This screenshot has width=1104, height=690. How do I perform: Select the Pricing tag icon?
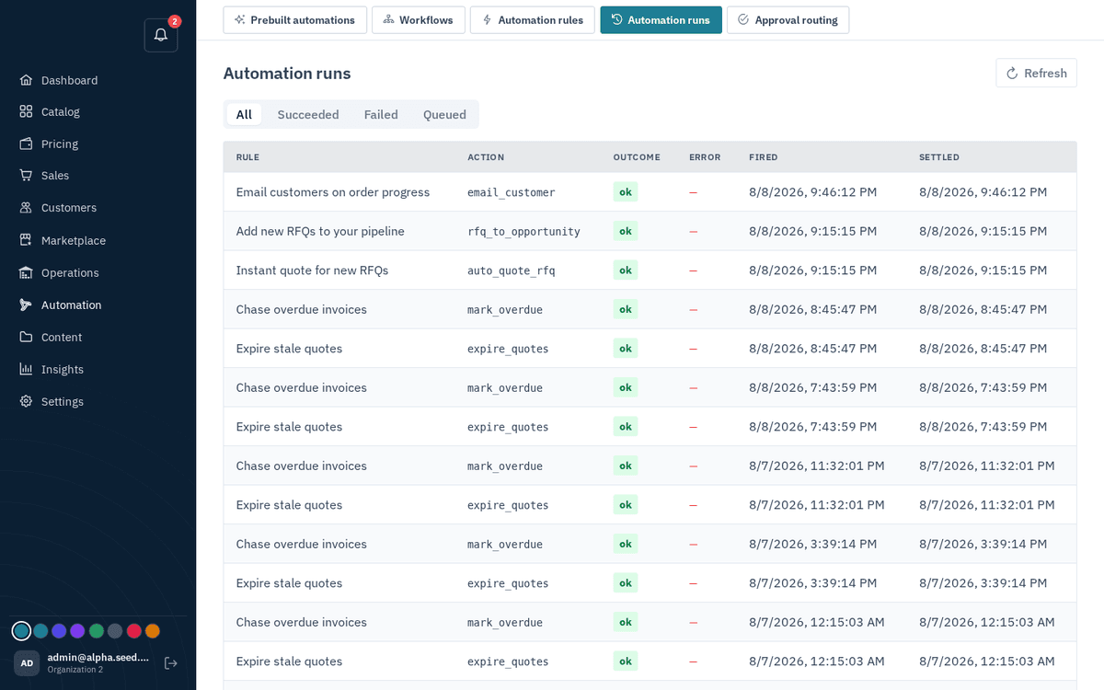coord(26,144)
